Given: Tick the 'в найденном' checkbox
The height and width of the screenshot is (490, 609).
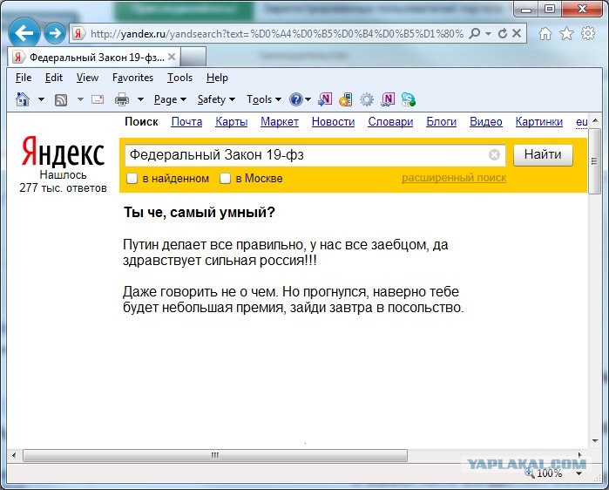Looking at the screenshot, I should [x=132, y=179].
